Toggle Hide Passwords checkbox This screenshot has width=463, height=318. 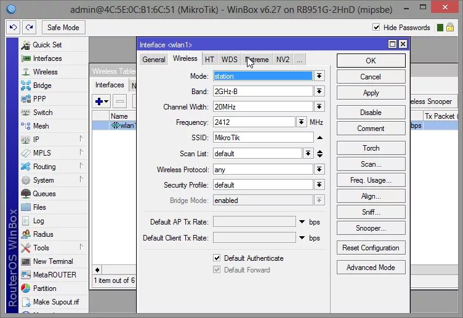click(x=376, y=28)
